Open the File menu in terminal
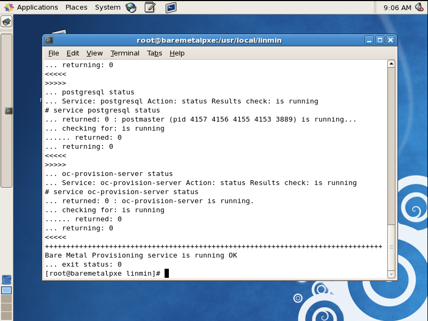The width and height of the screenshot is (428, 321). pos(53,53)
